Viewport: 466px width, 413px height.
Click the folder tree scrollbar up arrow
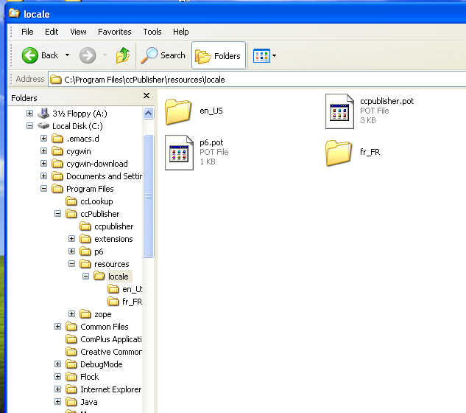coord(148,113)
